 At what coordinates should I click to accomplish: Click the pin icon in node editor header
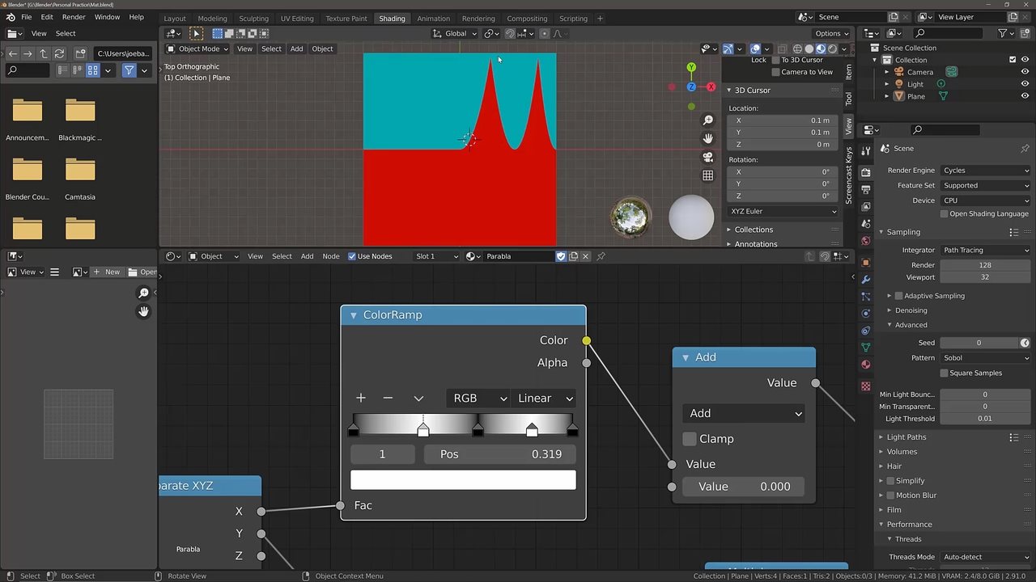coord(601,256)
